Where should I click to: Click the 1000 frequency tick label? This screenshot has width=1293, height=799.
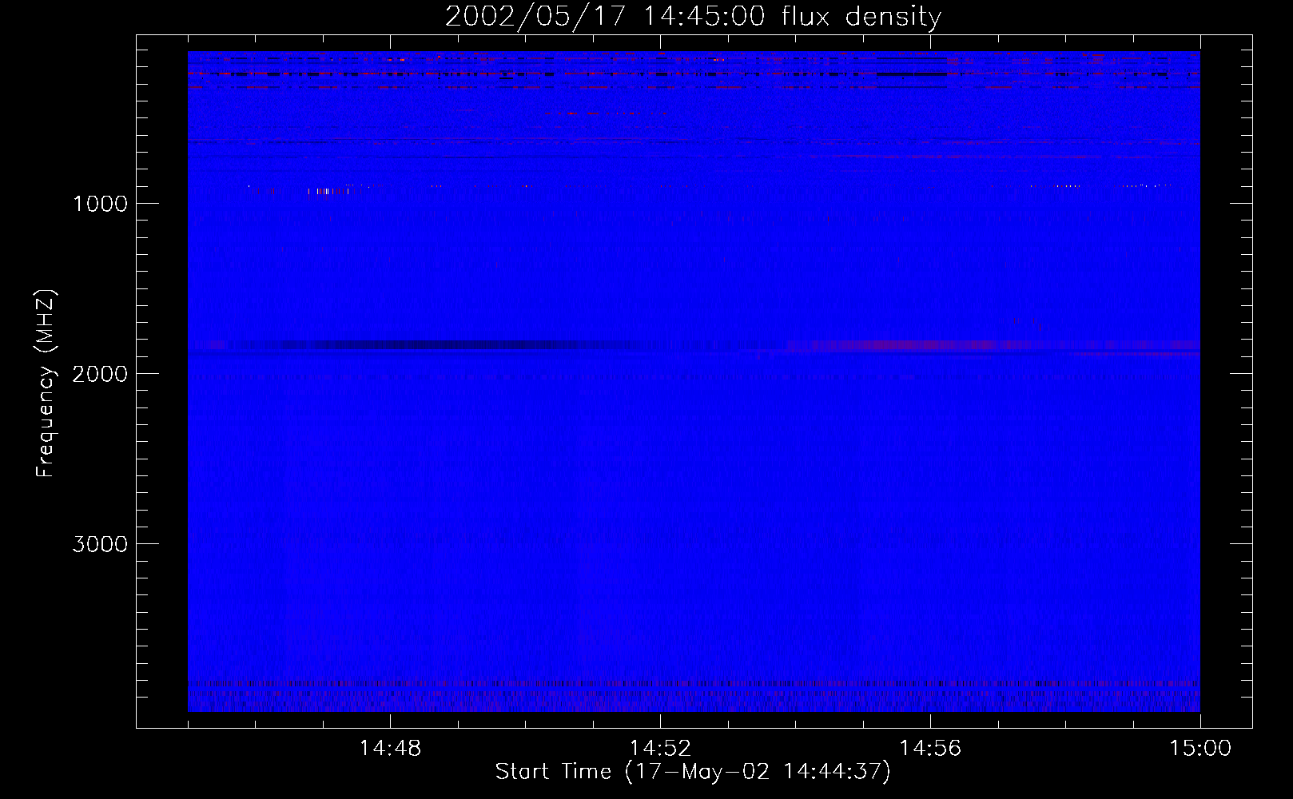click(x=100, y=204)
